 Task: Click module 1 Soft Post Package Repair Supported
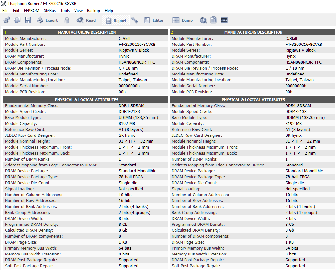pyautogui.click(x=129, y=266)
